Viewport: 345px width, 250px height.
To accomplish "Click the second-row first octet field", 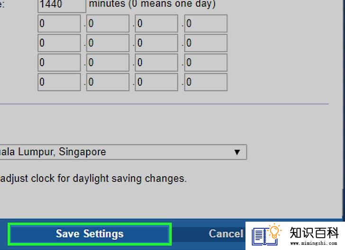I will click(x=59, y=43).
